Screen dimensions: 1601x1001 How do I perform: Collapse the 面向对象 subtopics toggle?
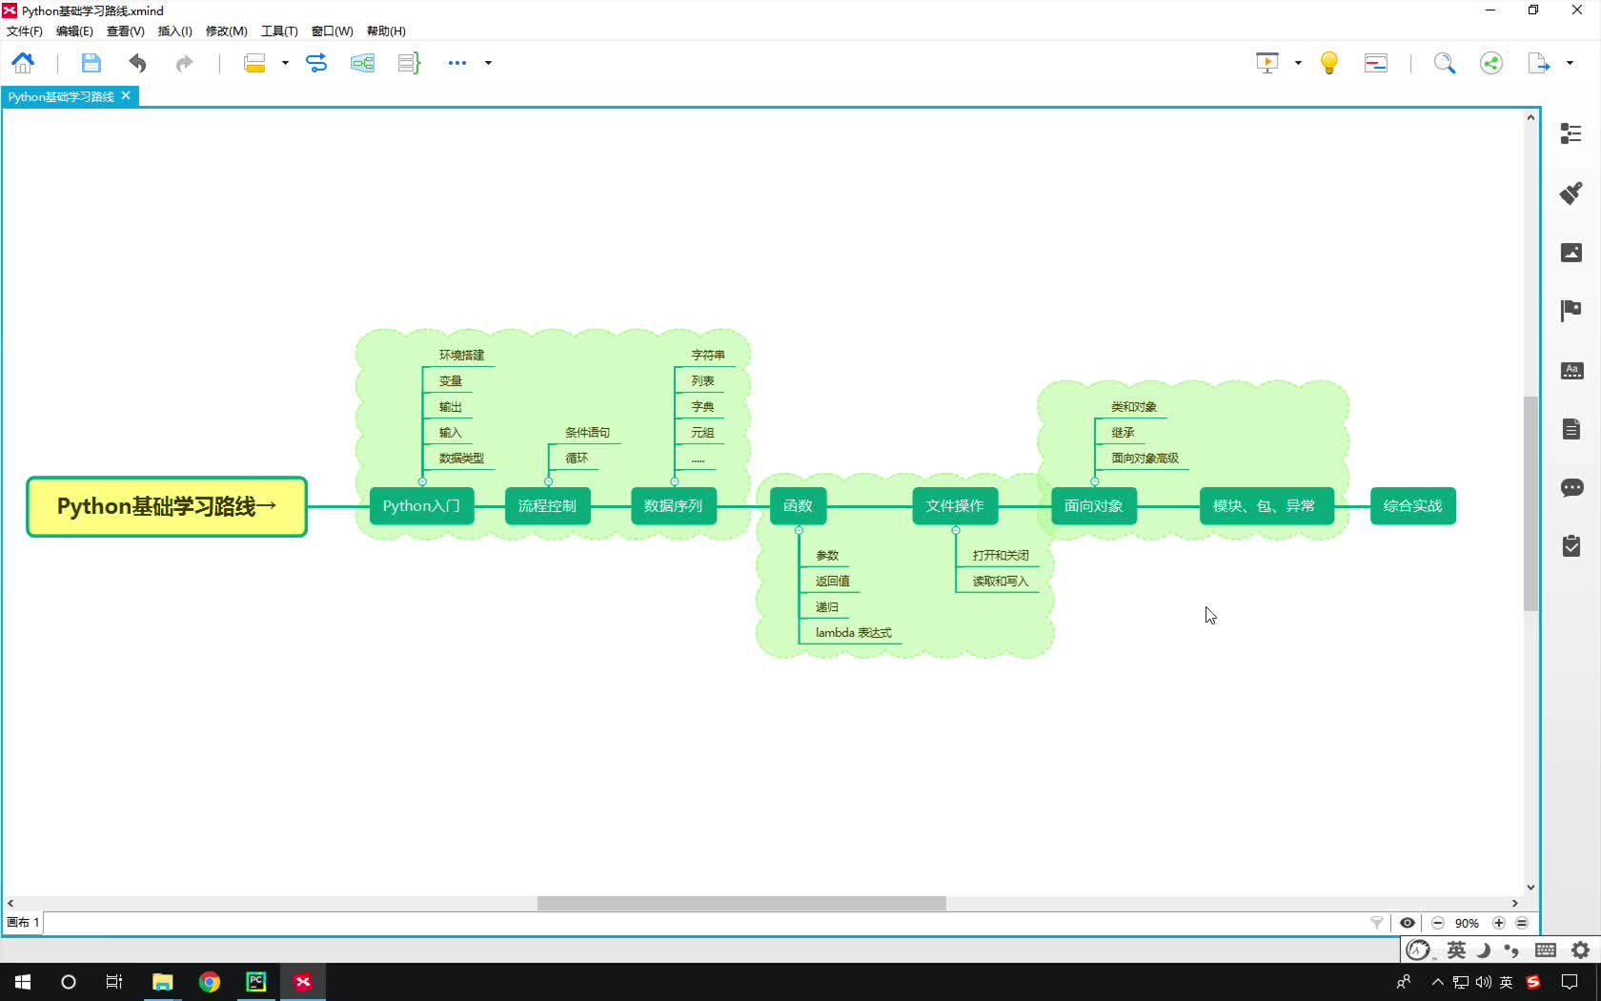point(1094,481)
